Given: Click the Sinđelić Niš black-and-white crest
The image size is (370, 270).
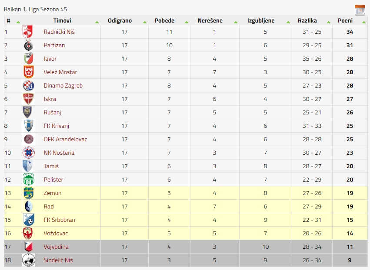Looking at the screenshot, I should pyautogui.click(x=29, y=260).
